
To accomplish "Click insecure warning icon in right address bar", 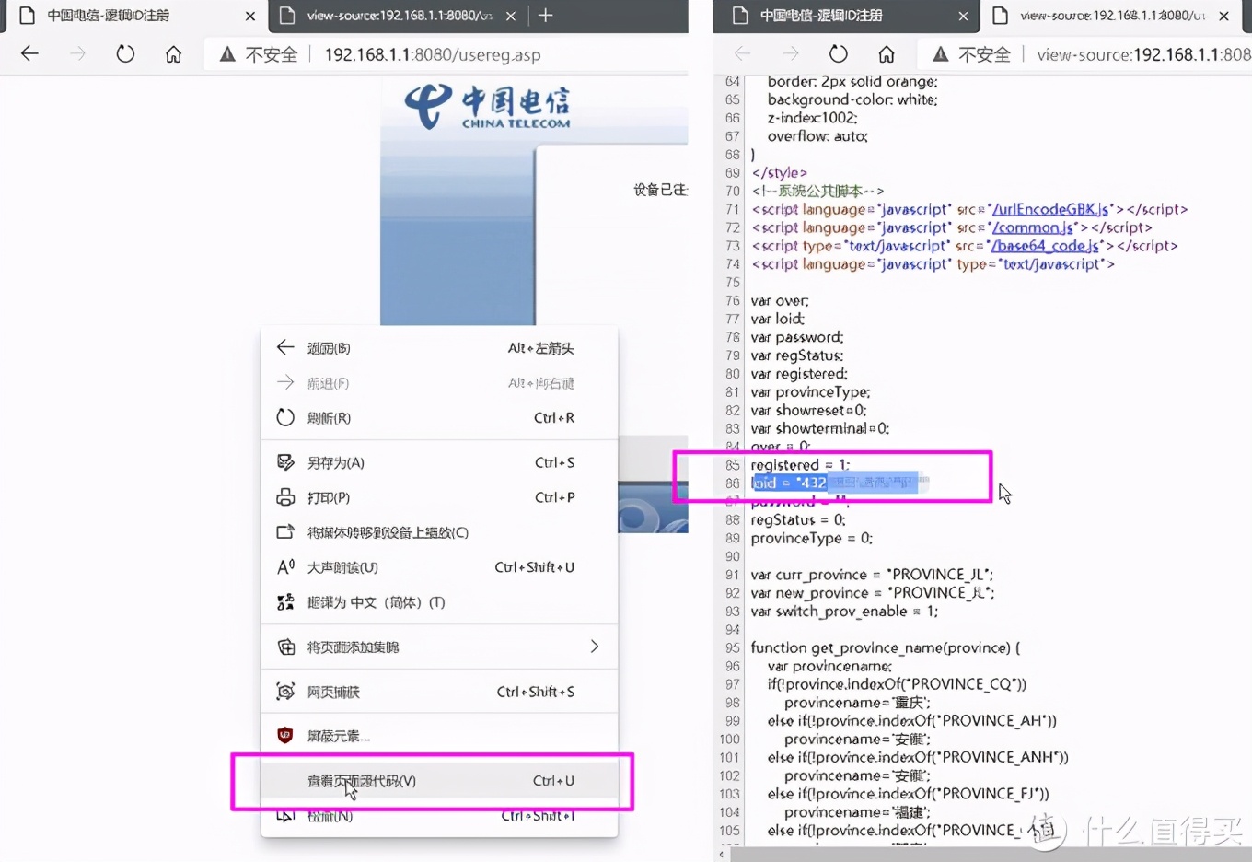I will coord(940,54).
